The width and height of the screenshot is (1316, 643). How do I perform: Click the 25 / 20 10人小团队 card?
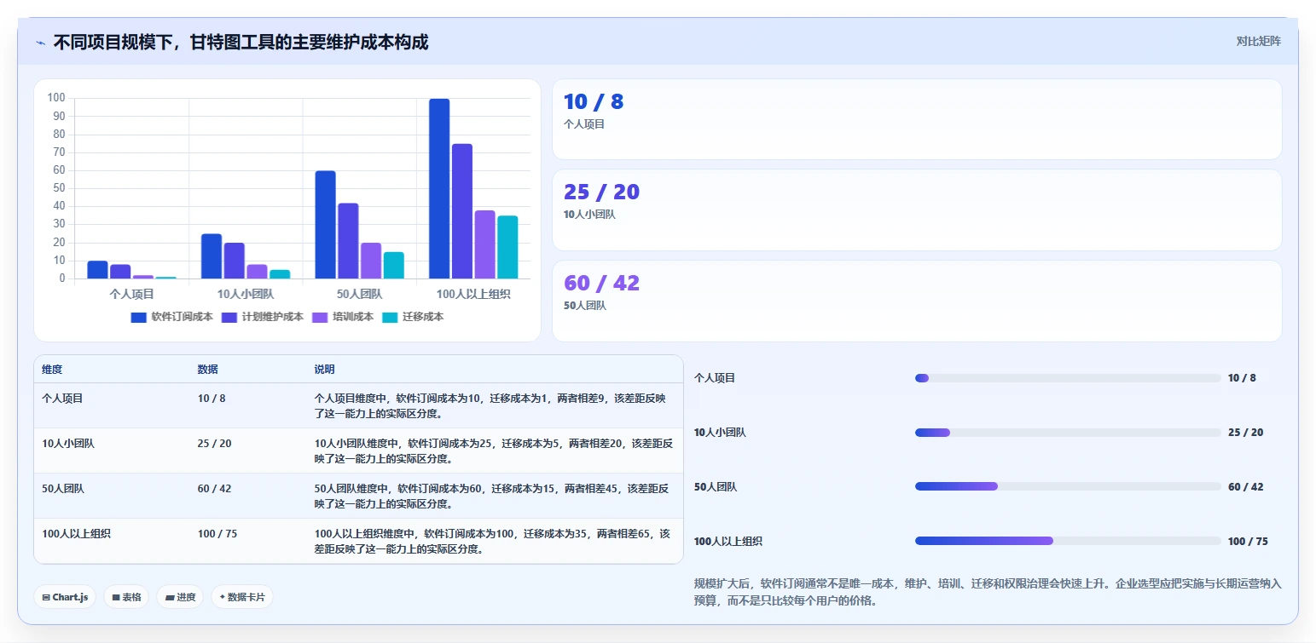point(917,210)
